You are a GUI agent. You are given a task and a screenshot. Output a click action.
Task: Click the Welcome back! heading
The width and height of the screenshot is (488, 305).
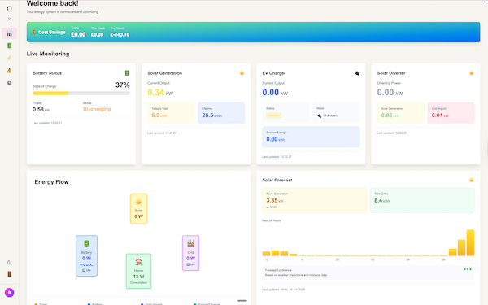[52, 3]
